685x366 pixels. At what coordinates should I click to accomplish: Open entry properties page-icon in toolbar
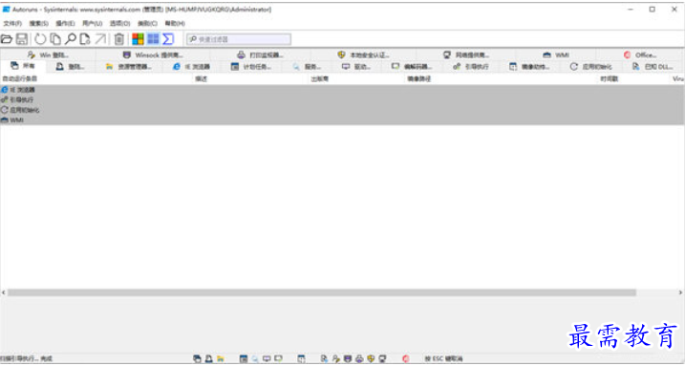[x=85, y=39]
